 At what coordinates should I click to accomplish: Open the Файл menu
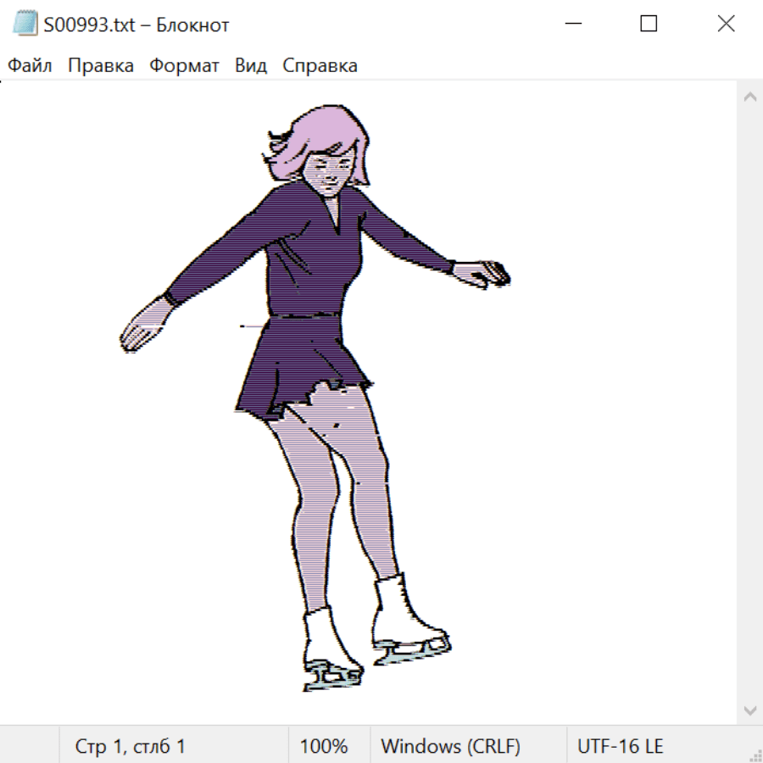coord(30,66)
